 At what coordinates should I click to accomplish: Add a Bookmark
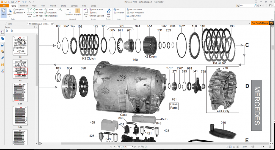point(119,13)
